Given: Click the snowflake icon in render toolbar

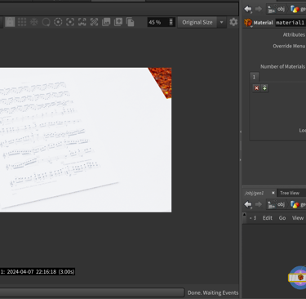Looking at the screenshot, I should (x=34, y=22).
